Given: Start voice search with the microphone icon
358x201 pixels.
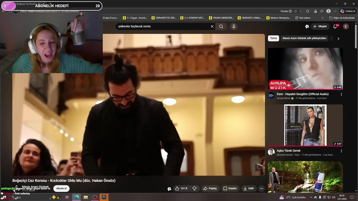Looking at the screenshot, I should click(234, 27).
